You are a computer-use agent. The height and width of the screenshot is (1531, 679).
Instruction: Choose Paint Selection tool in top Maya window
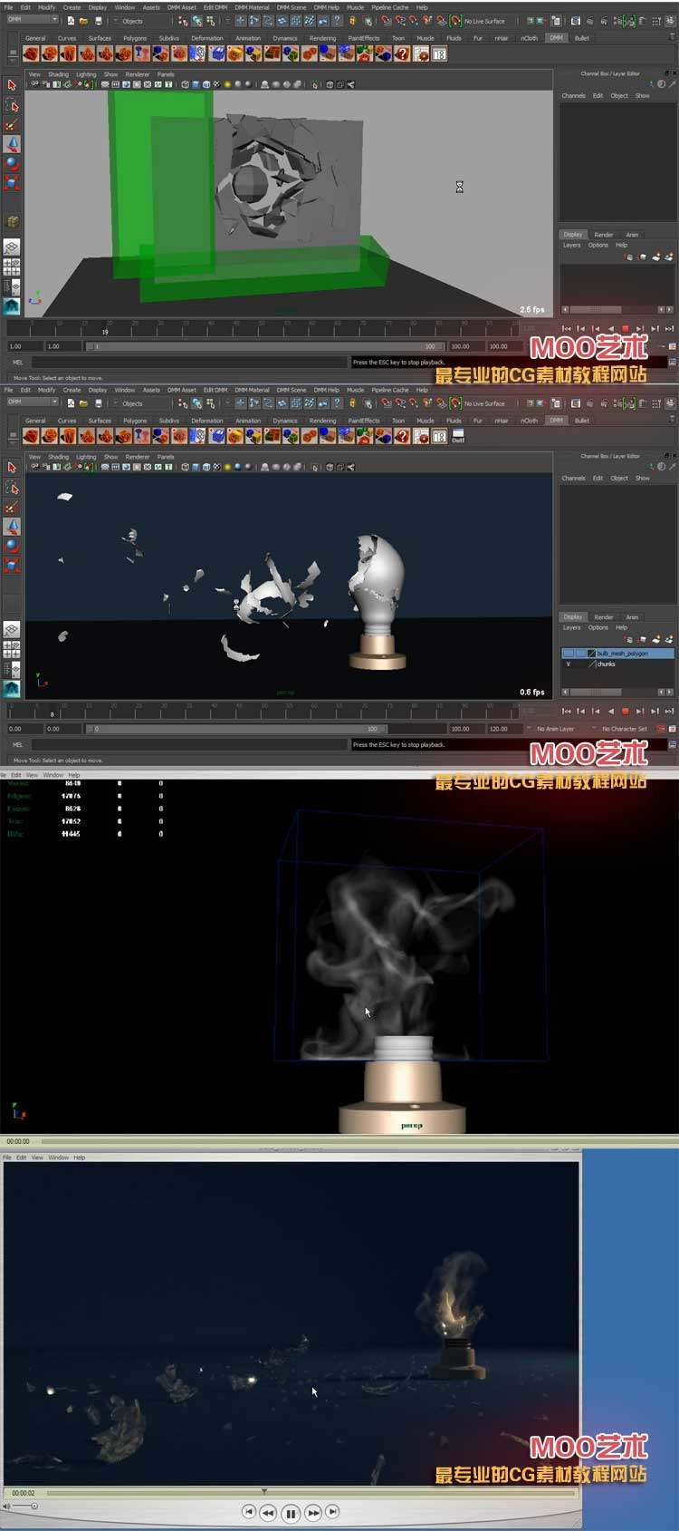[12, 125]
